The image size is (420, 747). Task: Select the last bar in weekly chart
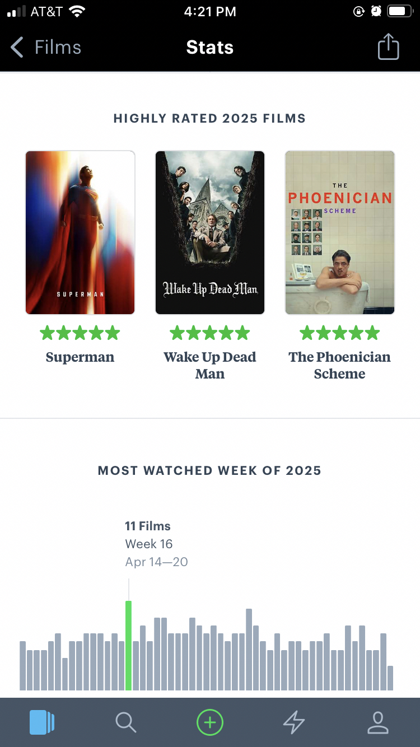[x=390, y=678]
